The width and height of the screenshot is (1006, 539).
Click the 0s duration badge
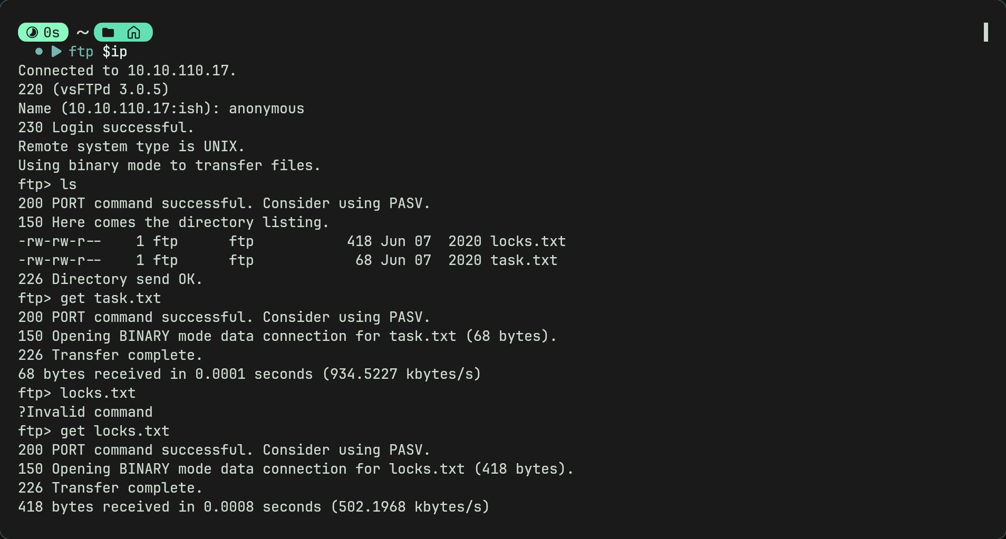click(x=43, y=32)
